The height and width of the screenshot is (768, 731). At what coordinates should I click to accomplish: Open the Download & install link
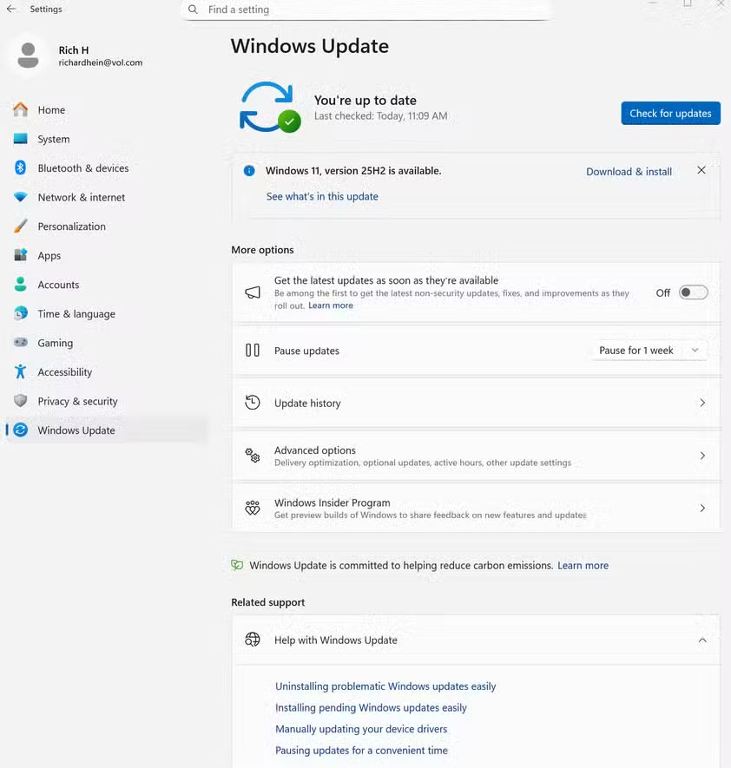click(x=629, y=171)
